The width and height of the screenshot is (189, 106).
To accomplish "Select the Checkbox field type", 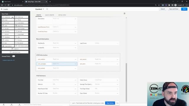I will point(8,37).
